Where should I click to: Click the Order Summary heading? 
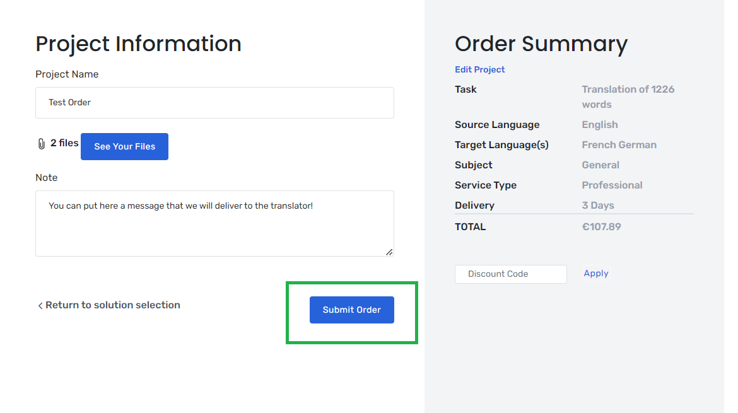[541, 44]
